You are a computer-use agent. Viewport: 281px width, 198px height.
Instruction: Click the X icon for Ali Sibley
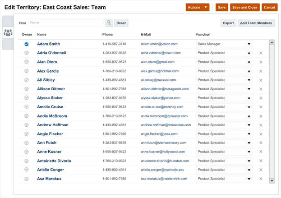[261, 80]
